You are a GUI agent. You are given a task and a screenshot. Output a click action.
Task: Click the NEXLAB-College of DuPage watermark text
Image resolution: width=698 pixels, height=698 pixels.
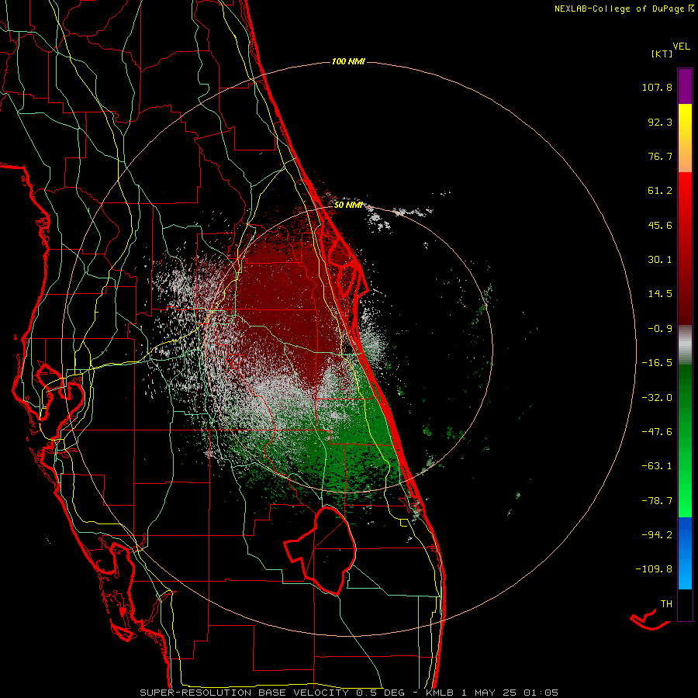click(x=624, y=9)
